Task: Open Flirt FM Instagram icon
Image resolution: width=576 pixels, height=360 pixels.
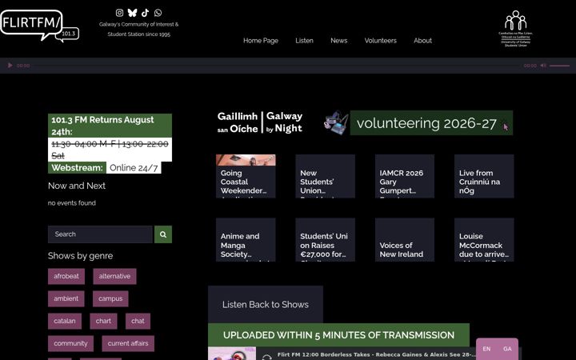Action: pyautogui.click(x=119, y=13)
